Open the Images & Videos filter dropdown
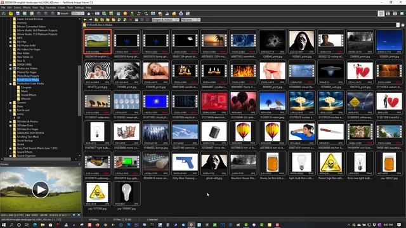The image size is (406, 228). [178, 20]
